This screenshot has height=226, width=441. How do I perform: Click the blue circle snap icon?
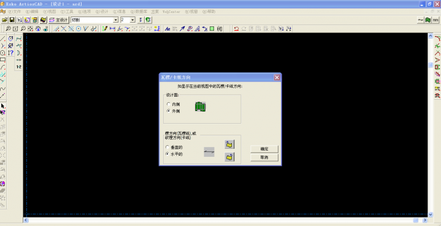pyautogui.click(x=79, y=29)
